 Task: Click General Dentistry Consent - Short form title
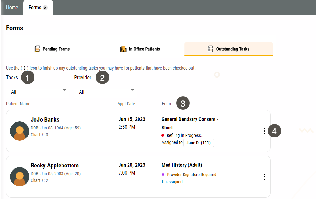(190, 123)
